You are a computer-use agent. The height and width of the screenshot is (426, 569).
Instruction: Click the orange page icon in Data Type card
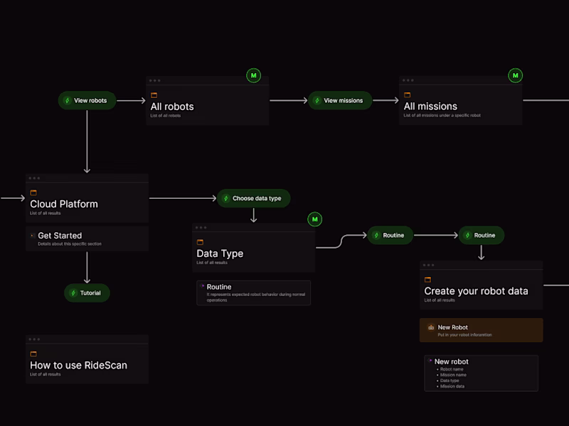click(200, 242)
